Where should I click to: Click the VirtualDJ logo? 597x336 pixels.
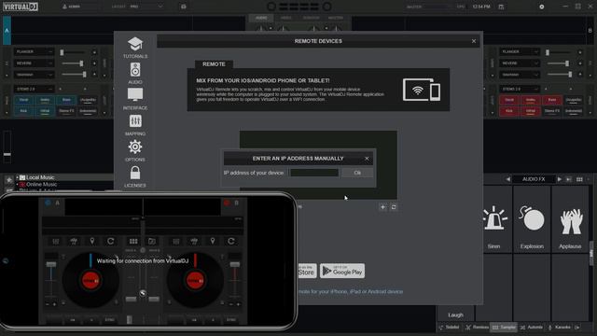21,7
